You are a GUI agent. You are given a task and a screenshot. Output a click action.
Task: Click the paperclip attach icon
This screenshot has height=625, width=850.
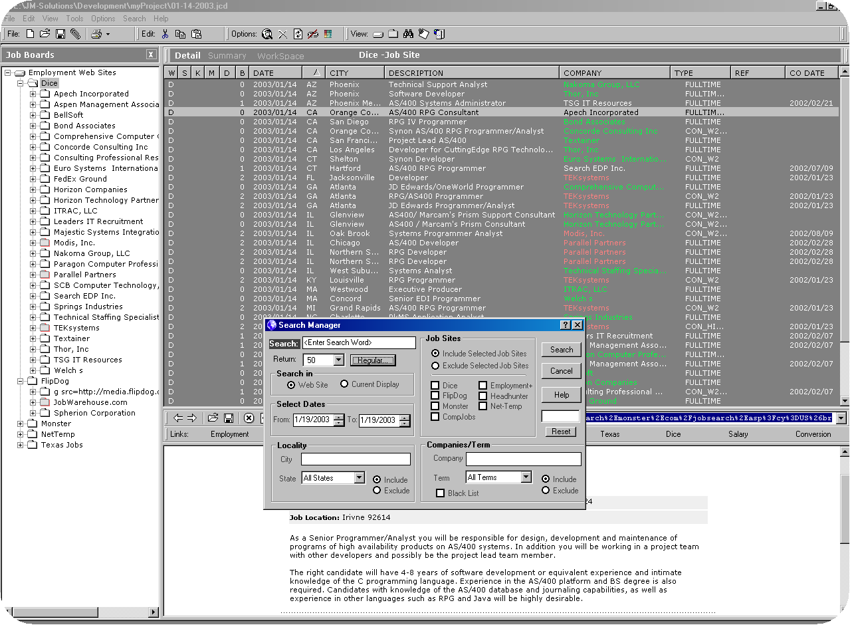tap(76, 34)
